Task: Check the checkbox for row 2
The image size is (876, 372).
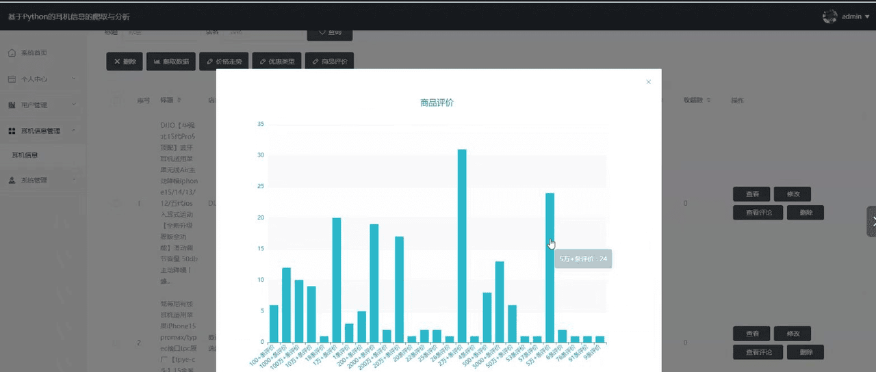Action: pos(117,343)
